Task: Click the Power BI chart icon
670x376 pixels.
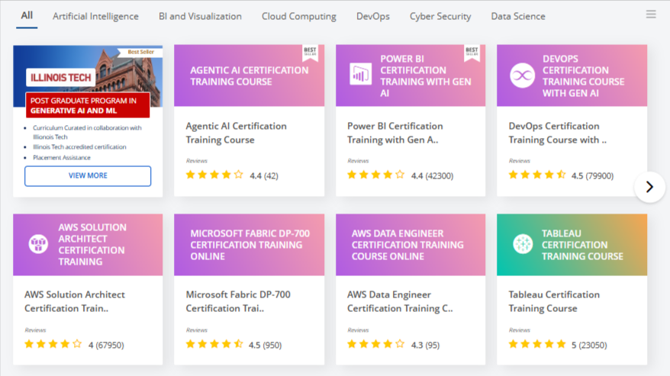Action: (360, 74)
